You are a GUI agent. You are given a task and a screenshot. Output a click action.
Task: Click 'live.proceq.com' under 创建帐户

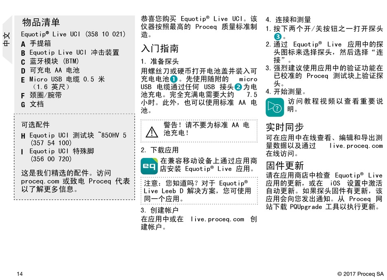(x=218, y=219)
